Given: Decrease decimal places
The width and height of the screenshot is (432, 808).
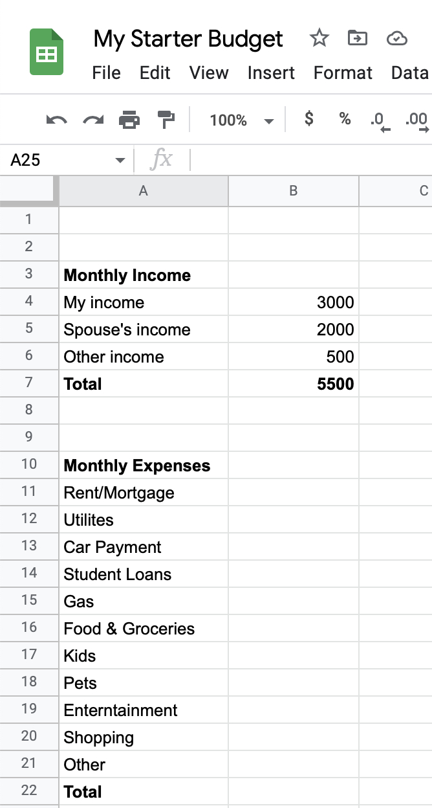Looking at the screenshot, I should [x=380, y=120].
